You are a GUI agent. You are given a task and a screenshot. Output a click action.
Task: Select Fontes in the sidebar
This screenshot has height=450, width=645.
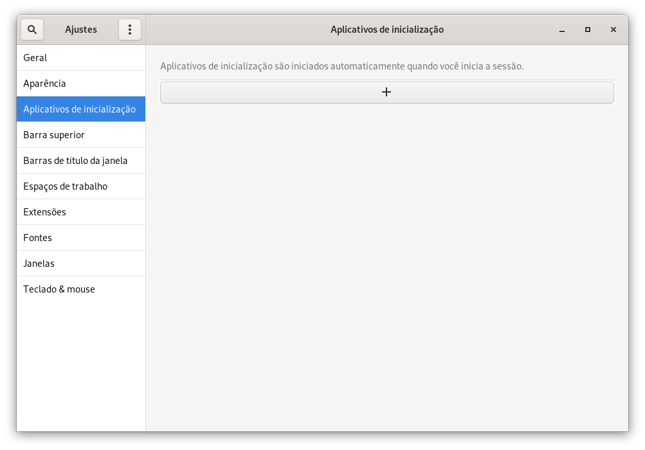click(x=81, y=238)
